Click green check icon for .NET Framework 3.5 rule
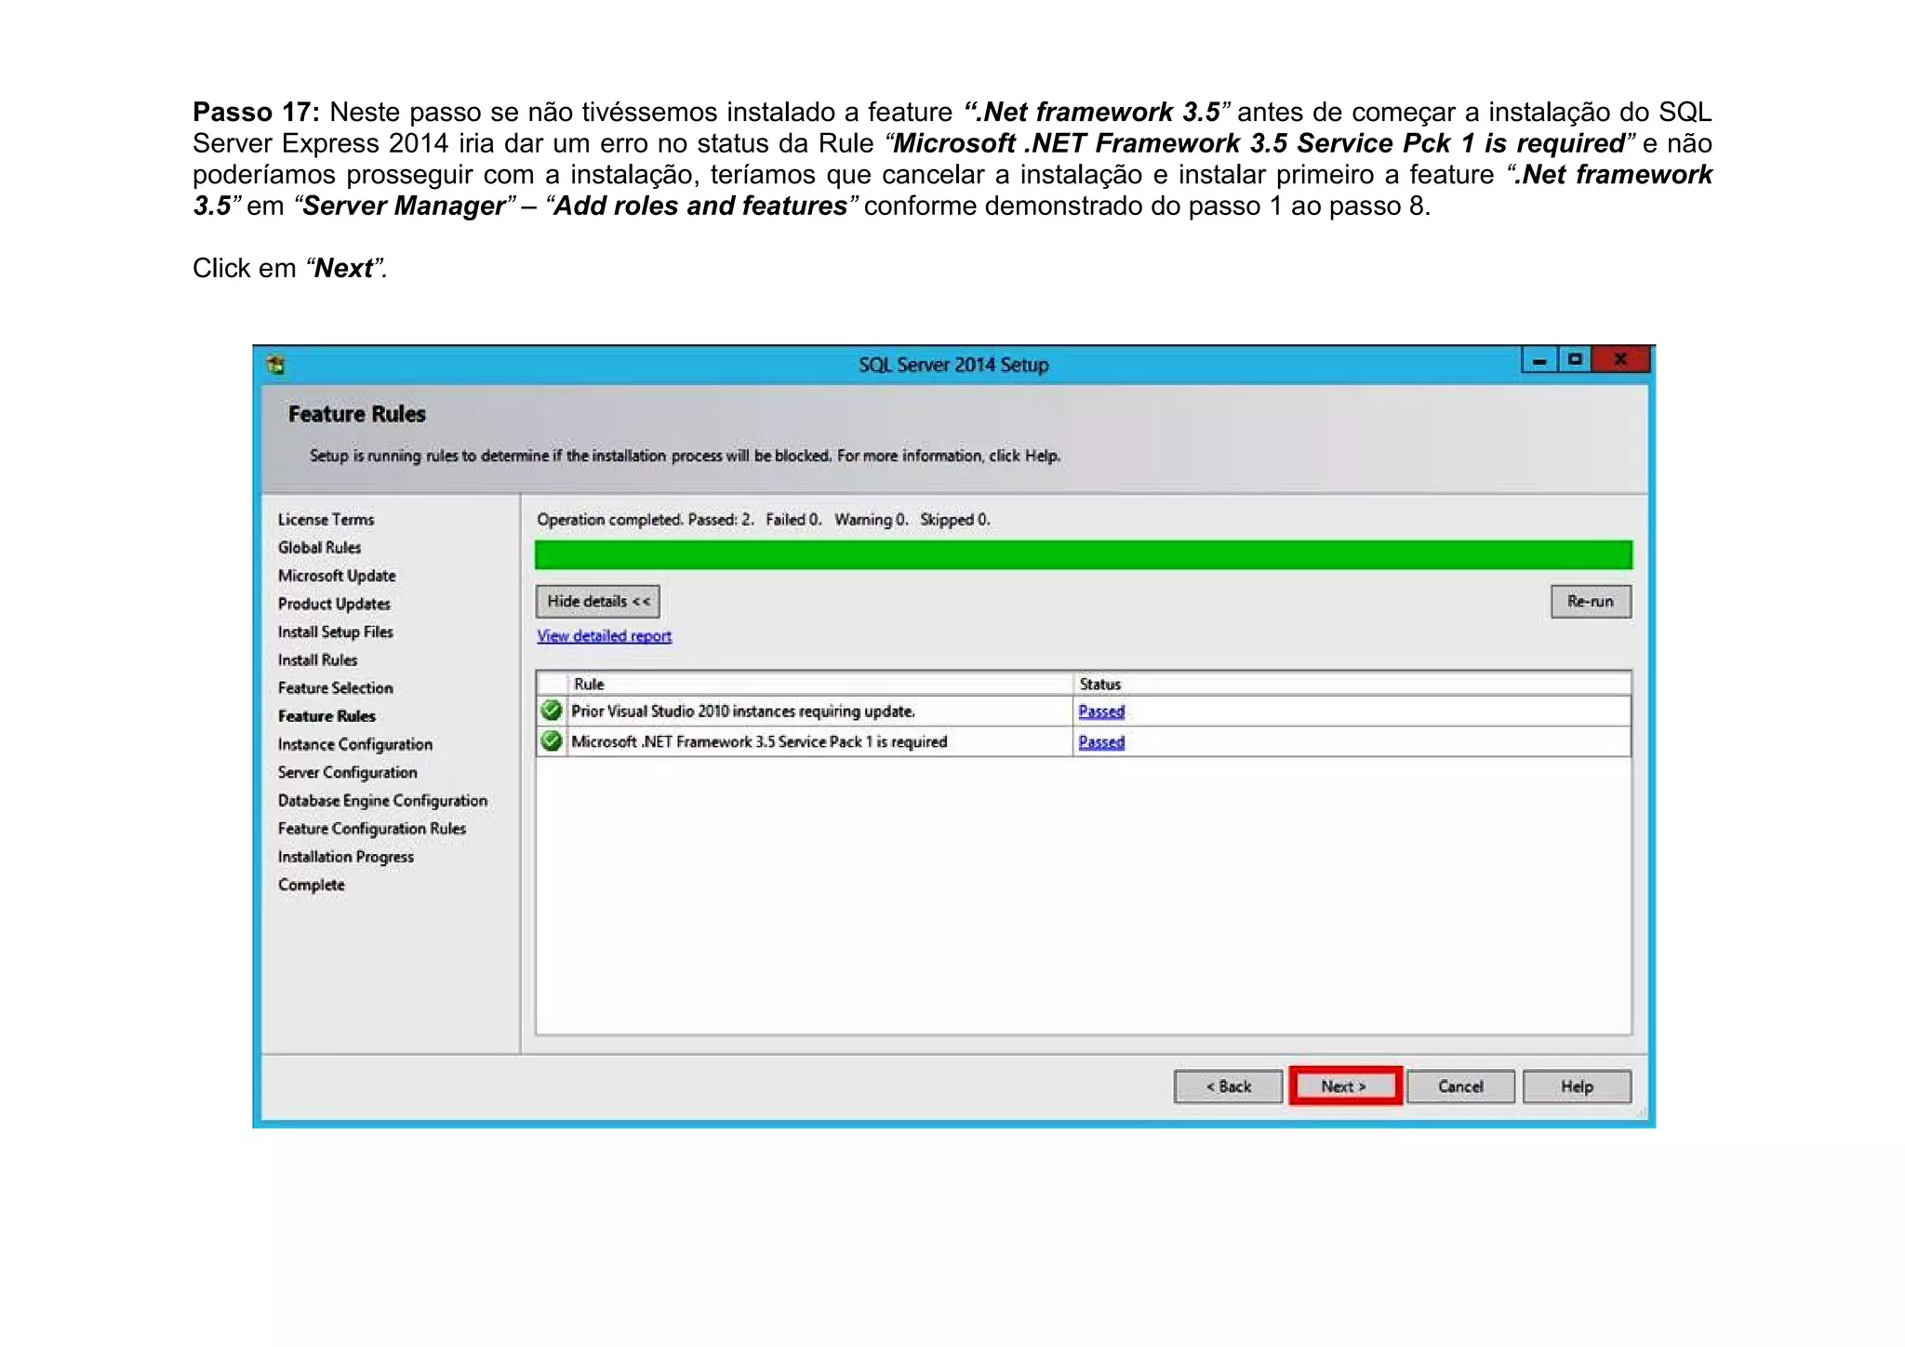The width and height of the screenshot is (1905, 1347). 552,741
